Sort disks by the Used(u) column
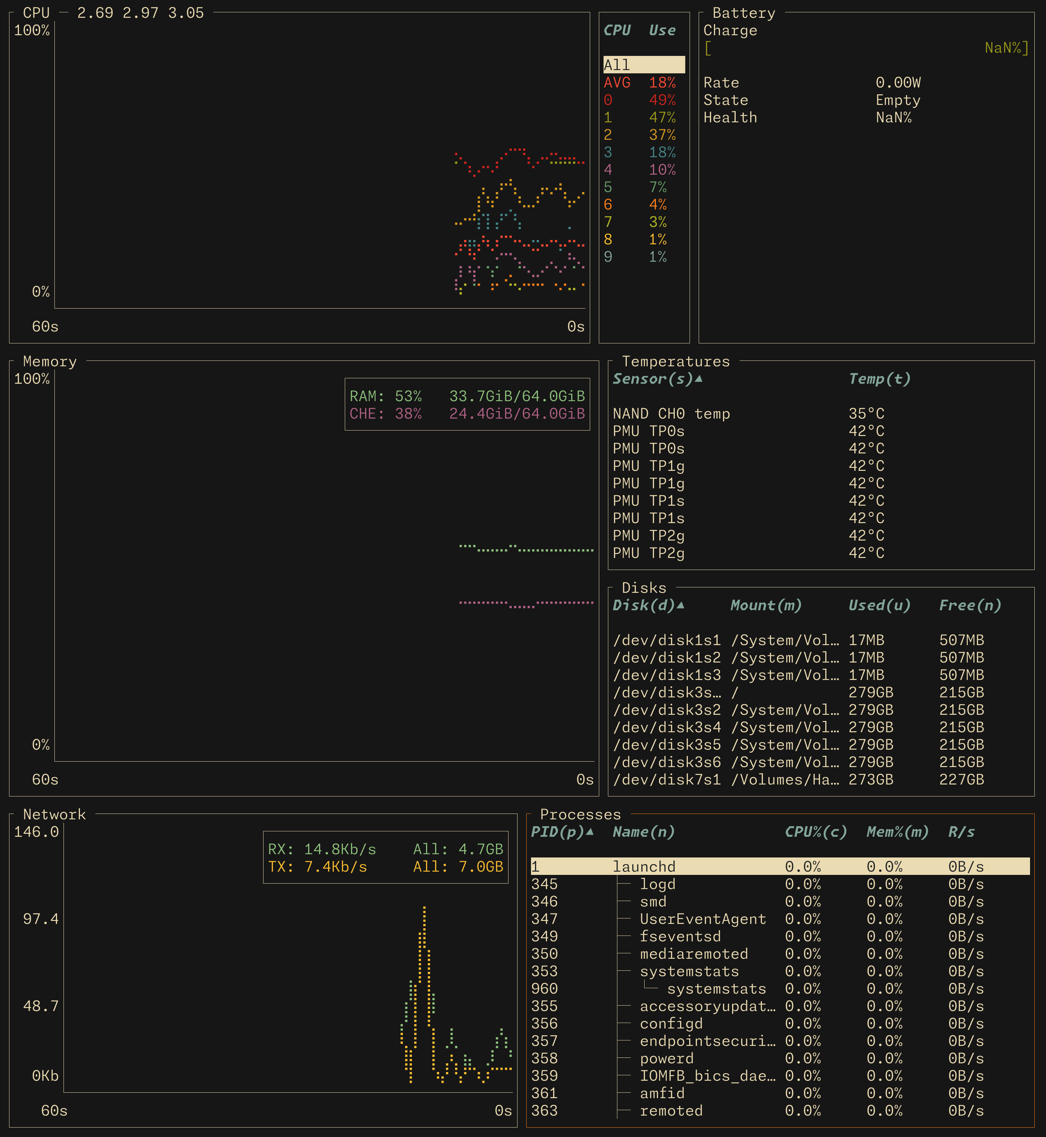 (x=879, y=605)
